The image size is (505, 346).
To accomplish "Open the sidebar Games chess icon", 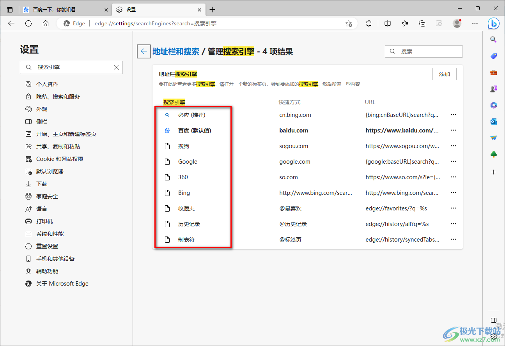I will click(493, 89).
